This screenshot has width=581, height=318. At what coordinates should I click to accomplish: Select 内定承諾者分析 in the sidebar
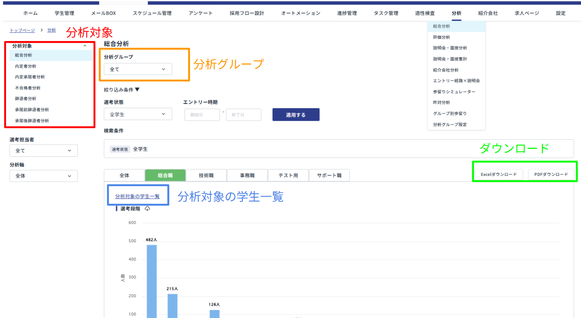pyautogui.click(x=51, y=77)
